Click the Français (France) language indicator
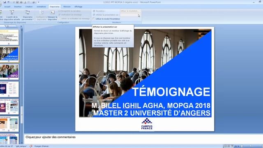The height and width of the screenshot is (148, 263). pos(42,146)
